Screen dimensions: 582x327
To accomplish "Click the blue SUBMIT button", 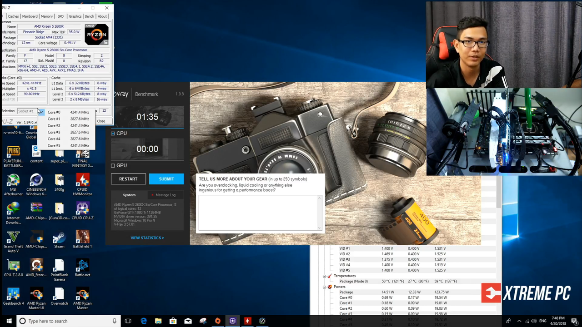I will coord(166,179).
